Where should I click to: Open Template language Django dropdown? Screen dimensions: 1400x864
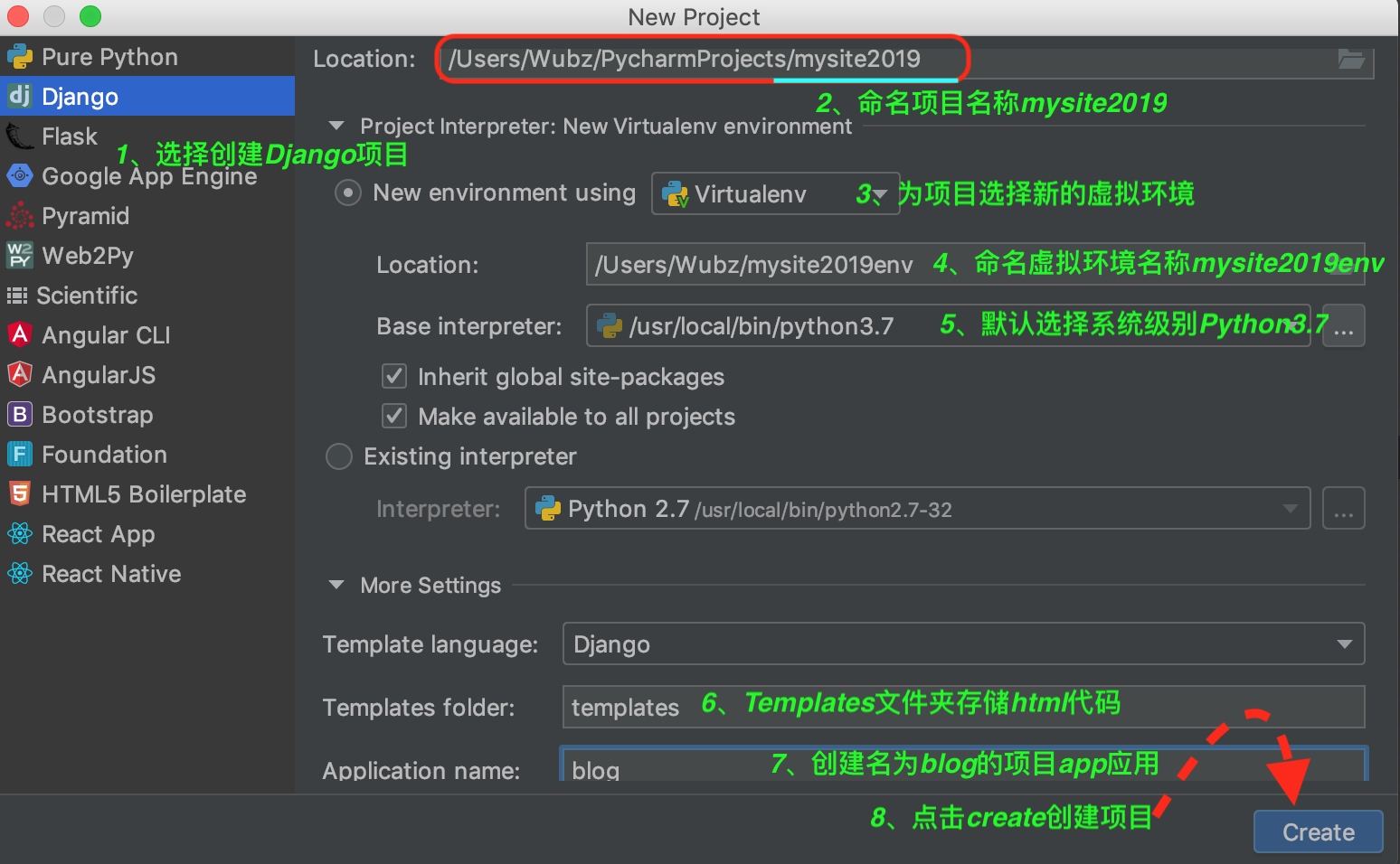click(963, 643)
